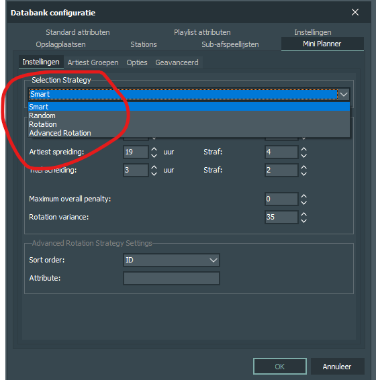Cancel with the Annuleer button
The height and width of the screenshot is (380, 376).
(x=337, y=367)
